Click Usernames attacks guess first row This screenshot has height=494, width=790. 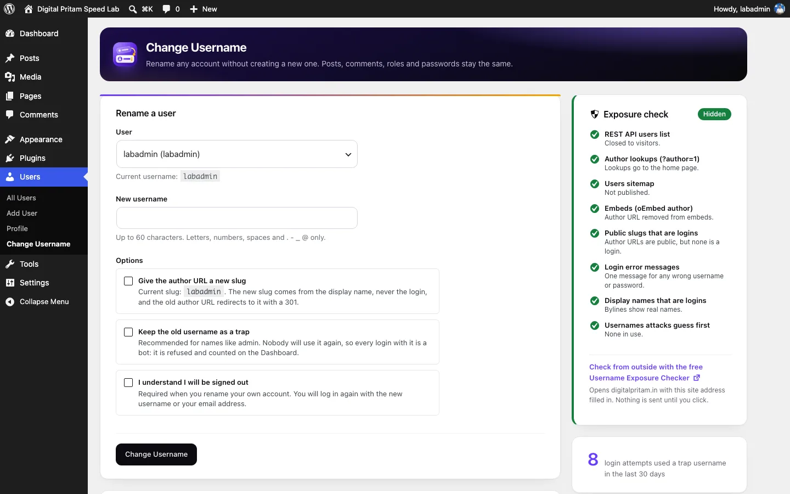click(x=660, y=329)
